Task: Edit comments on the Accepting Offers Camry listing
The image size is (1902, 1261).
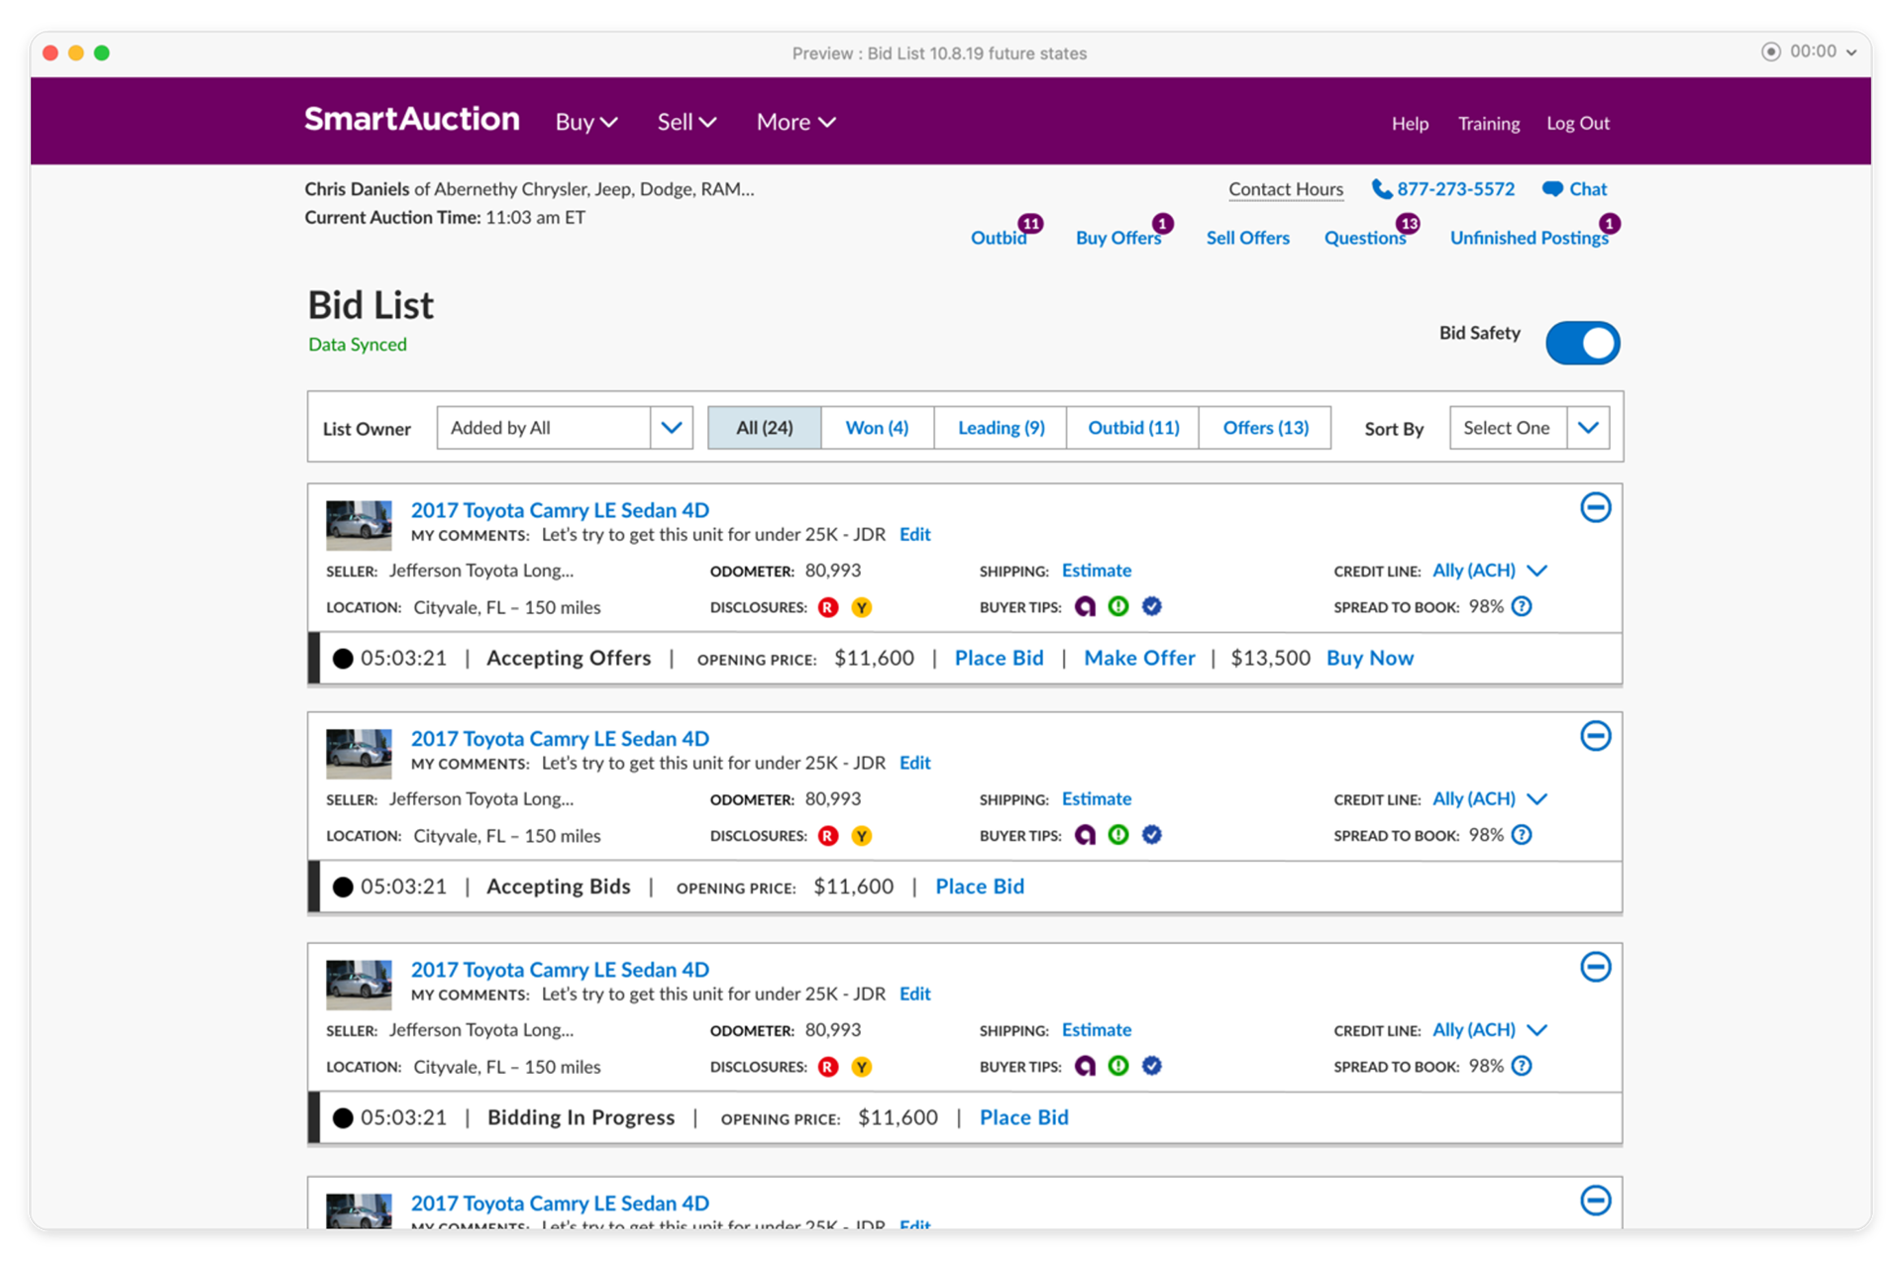Action: pyautogui.click(x=914, y=535)
